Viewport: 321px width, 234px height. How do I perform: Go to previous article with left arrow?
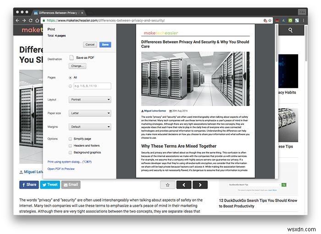[x=184, y=185]
